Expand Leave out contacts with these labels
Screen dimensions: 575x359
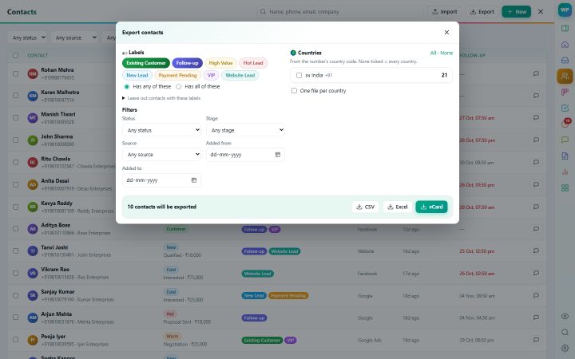[161, 98]
